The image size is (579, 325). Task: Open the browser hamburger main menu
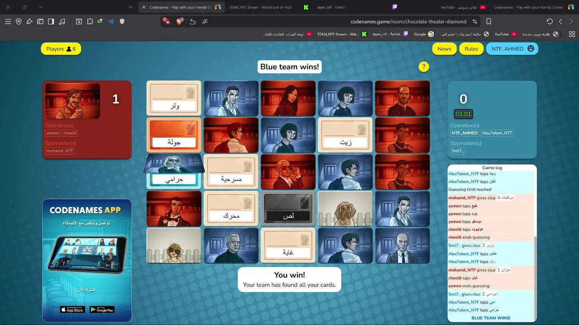(8, 22)
